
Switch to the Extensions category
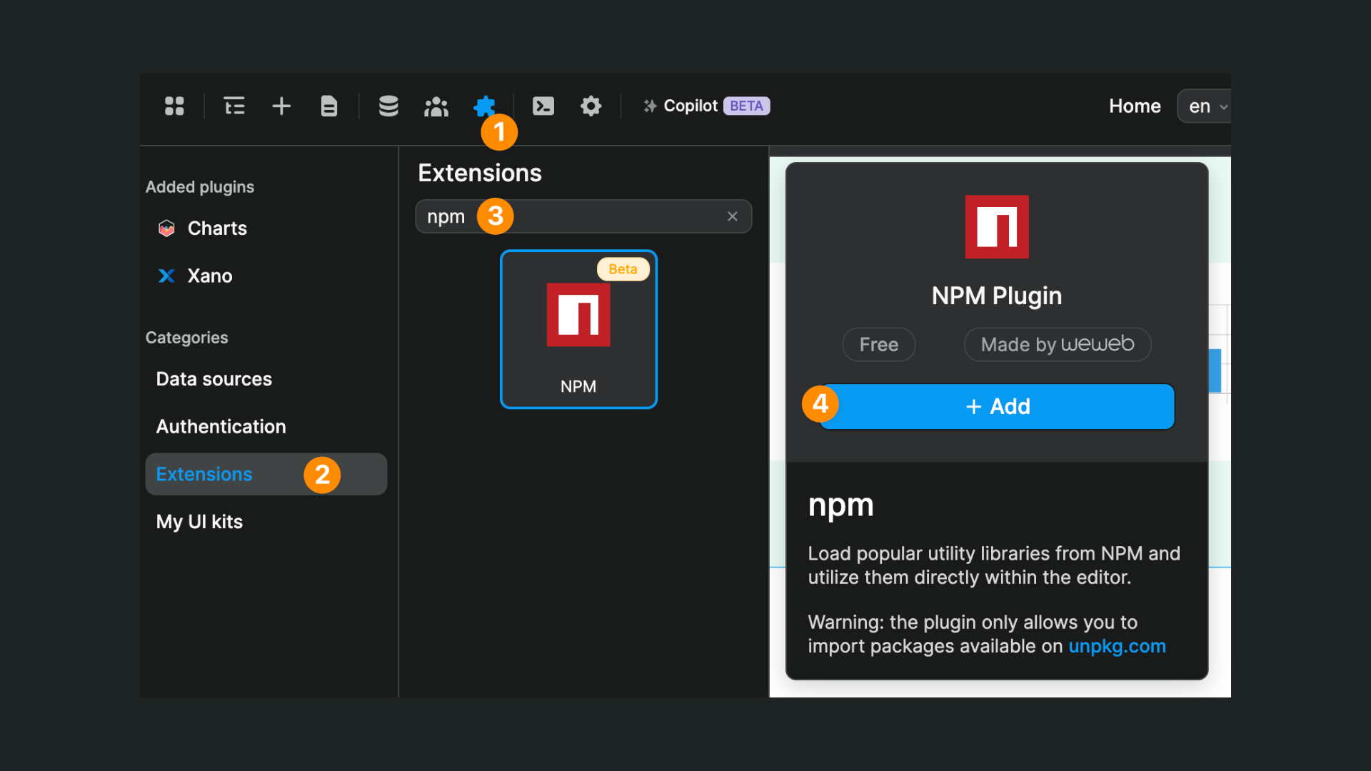click(x=204, y=473)
